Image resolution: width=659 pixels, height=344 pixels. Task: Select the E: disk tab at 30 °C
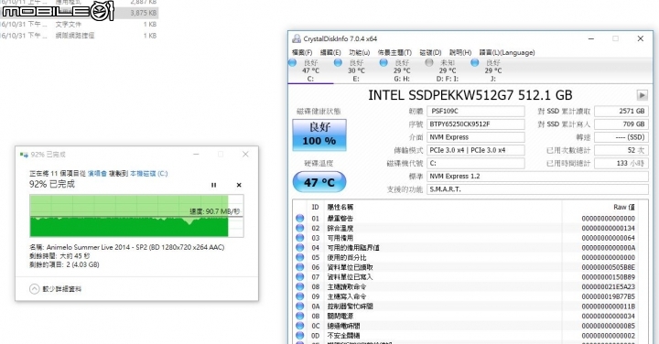356,70
